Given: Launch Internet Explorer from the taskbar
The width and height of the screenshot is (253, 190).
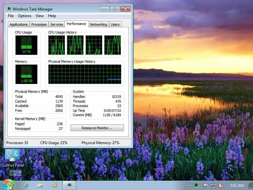Looking at the screenshot, I should tap(26, 185).
